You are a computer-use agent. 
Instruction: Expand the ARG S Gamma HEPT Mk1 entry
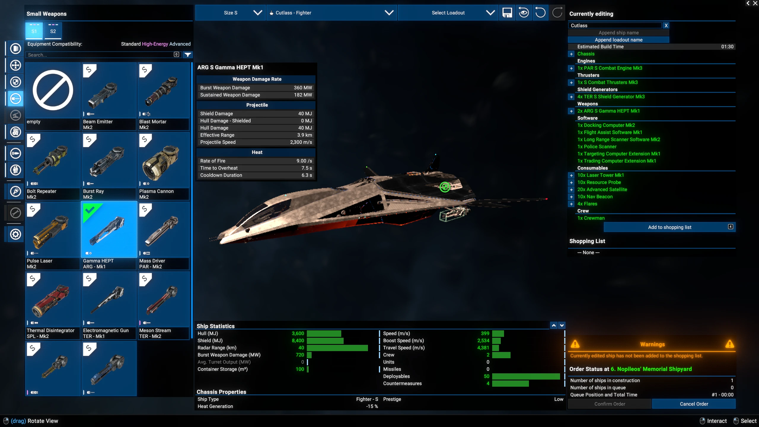coord(571,111)
